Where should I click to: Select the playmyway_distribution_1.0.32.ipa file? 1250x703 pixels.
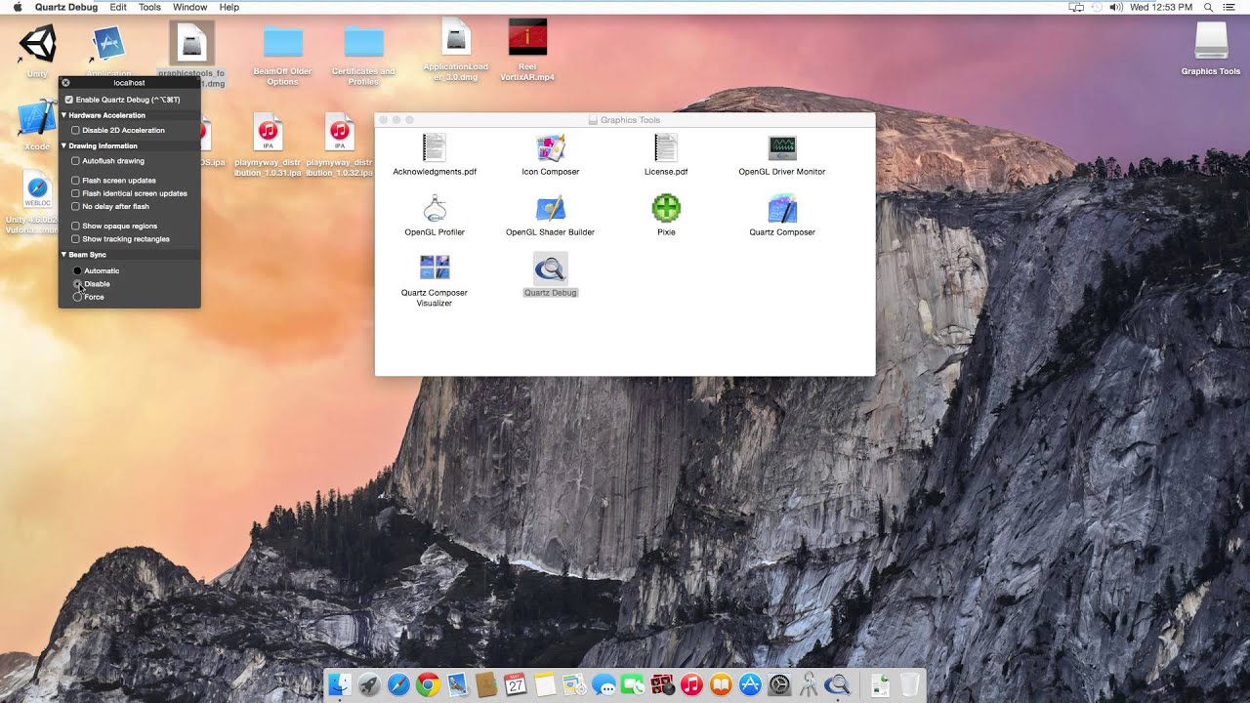click(339, 132)
